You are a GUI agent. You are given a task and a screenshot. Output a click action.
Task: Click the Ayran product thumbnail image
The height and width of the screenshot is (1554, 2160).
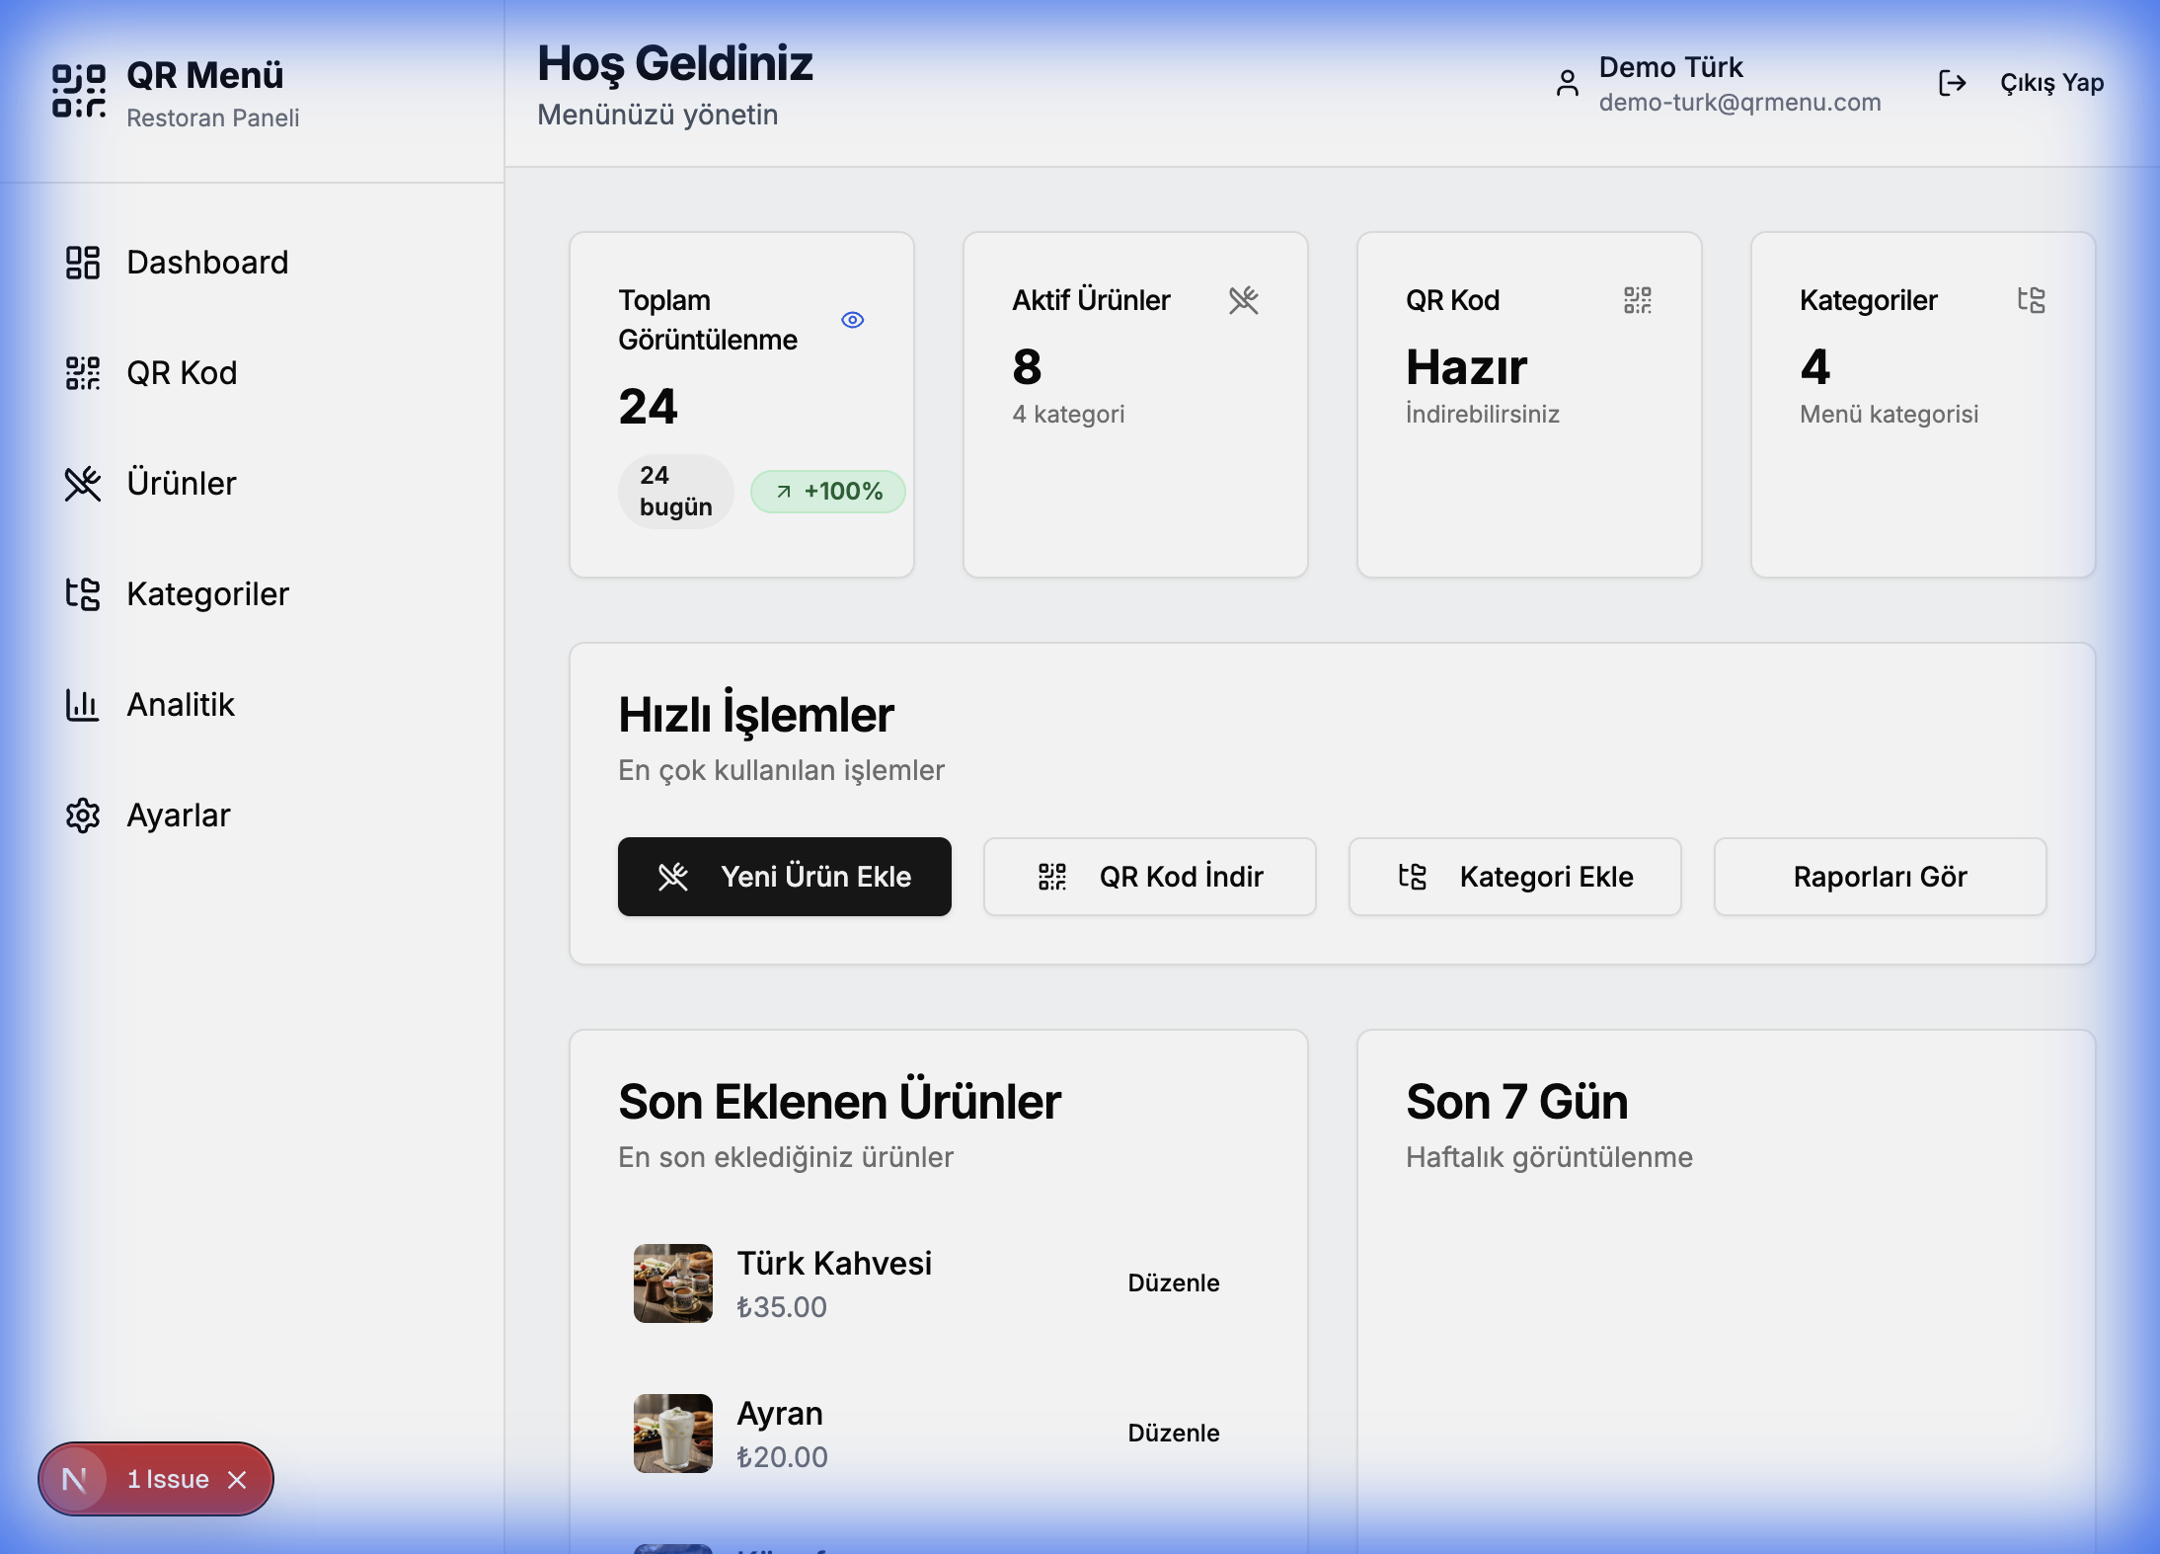672,1434
